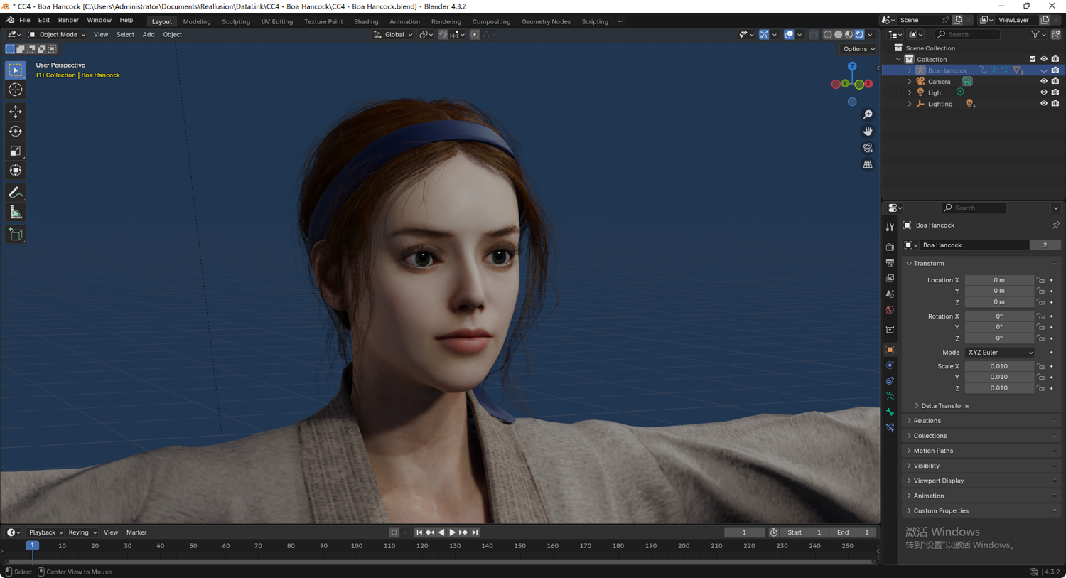This screenshot has height=578, width=1066.
Task: Select the Add Cube tool
Action: [x=16, y=235]
